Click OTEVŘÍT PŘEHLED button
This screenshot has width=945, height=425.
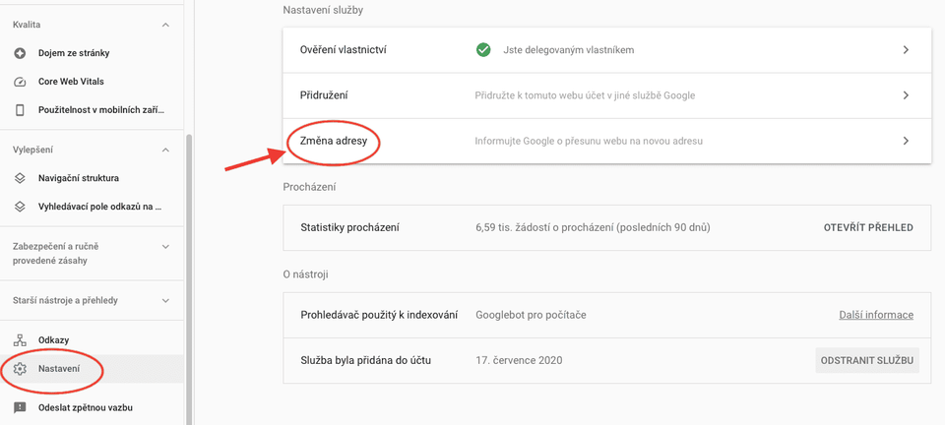867,227
